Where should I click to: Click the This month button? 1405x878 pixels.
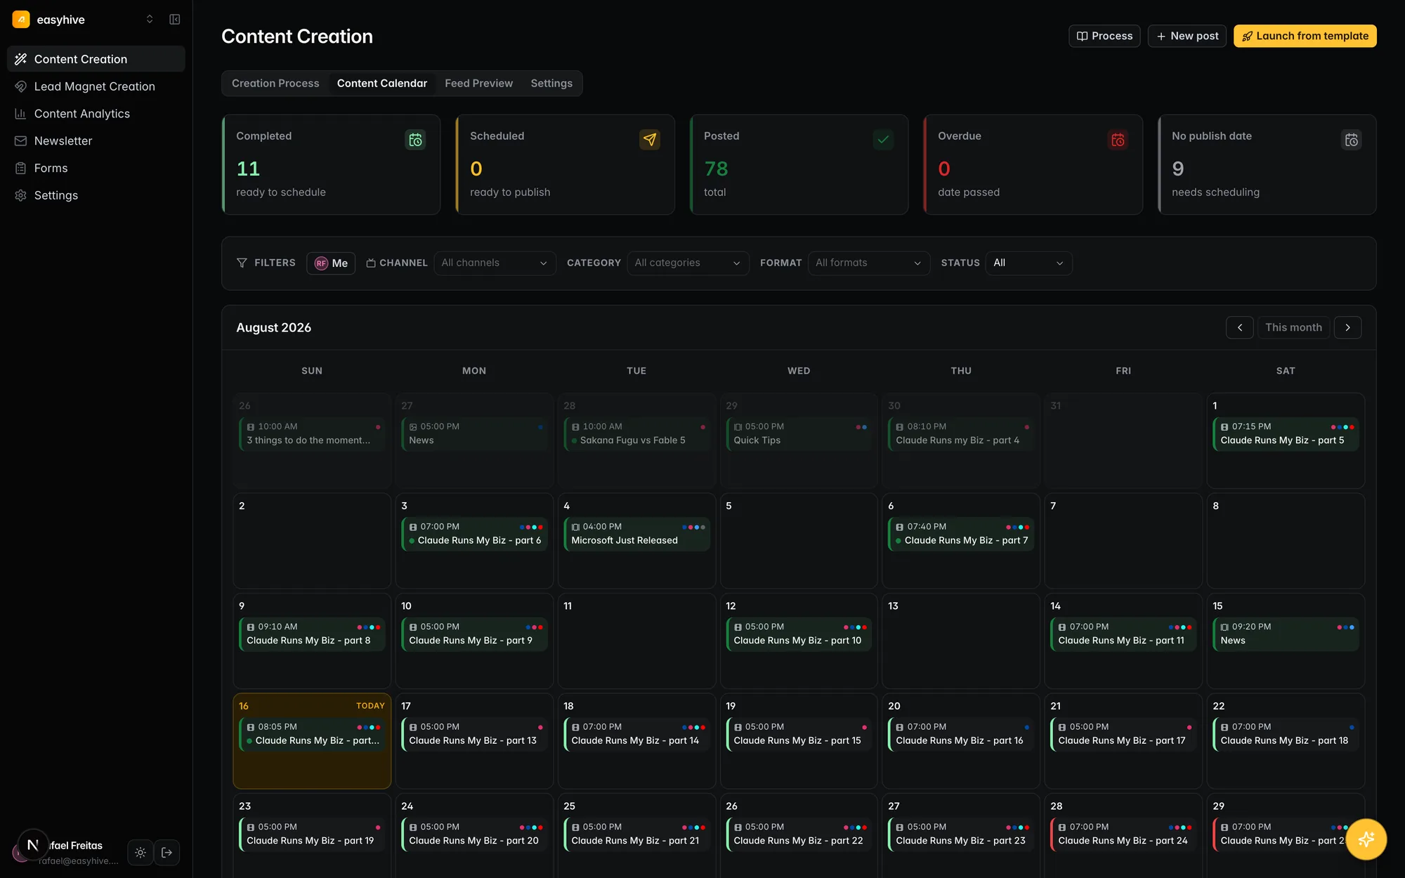1293,327
